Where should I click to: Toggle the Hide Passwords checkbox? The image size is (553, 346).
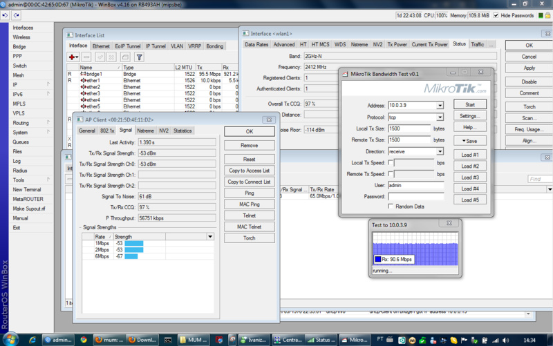496,15
